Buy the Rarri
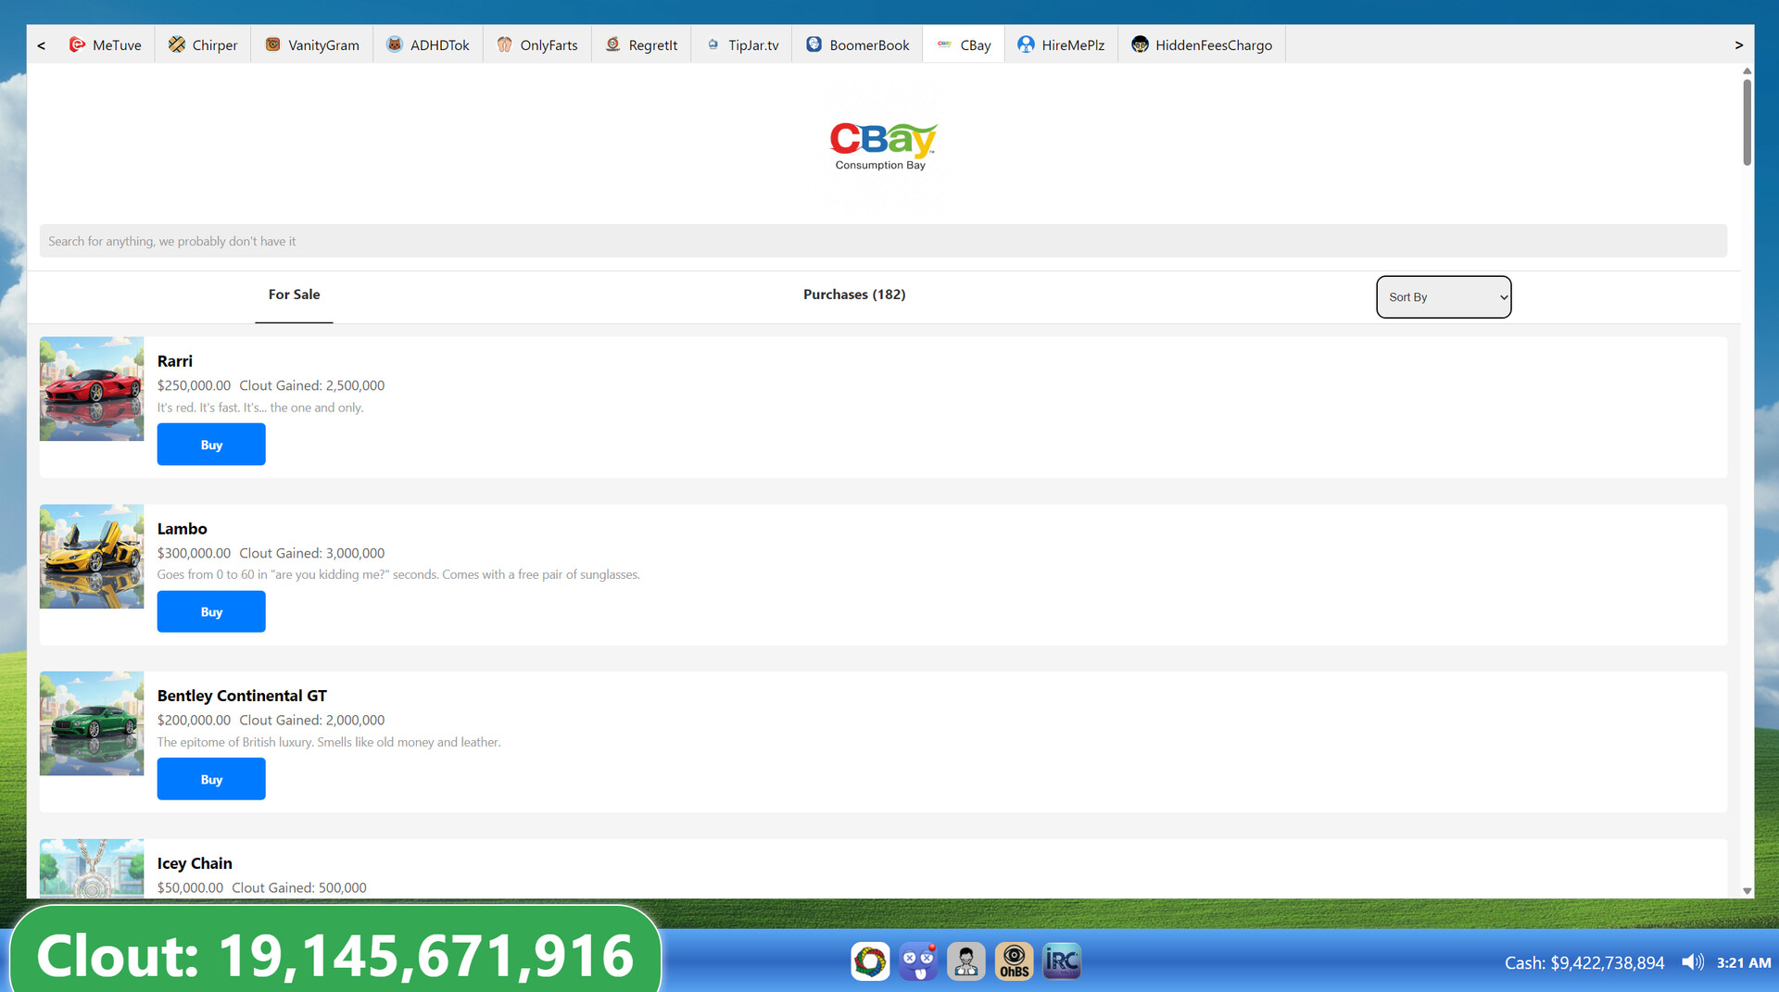This screenshot has width=1779, height=992. (x=211, y=444)
